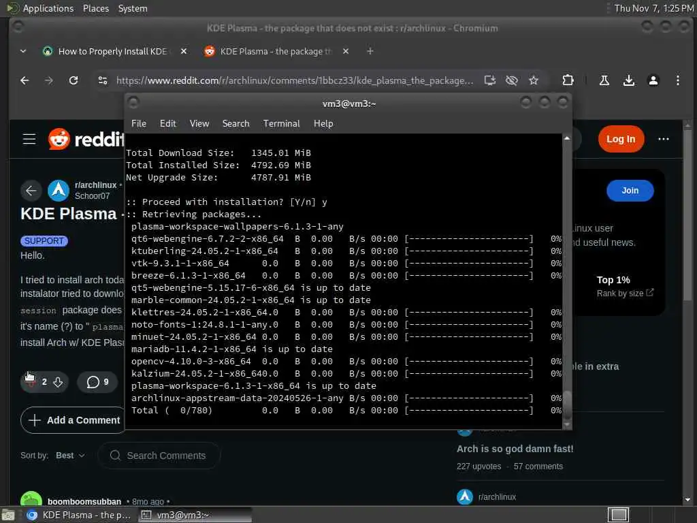The width and height of the screenshot is (697, 523).
Task: Click the terminal scrollbar thumb
Action: [567, 405]
